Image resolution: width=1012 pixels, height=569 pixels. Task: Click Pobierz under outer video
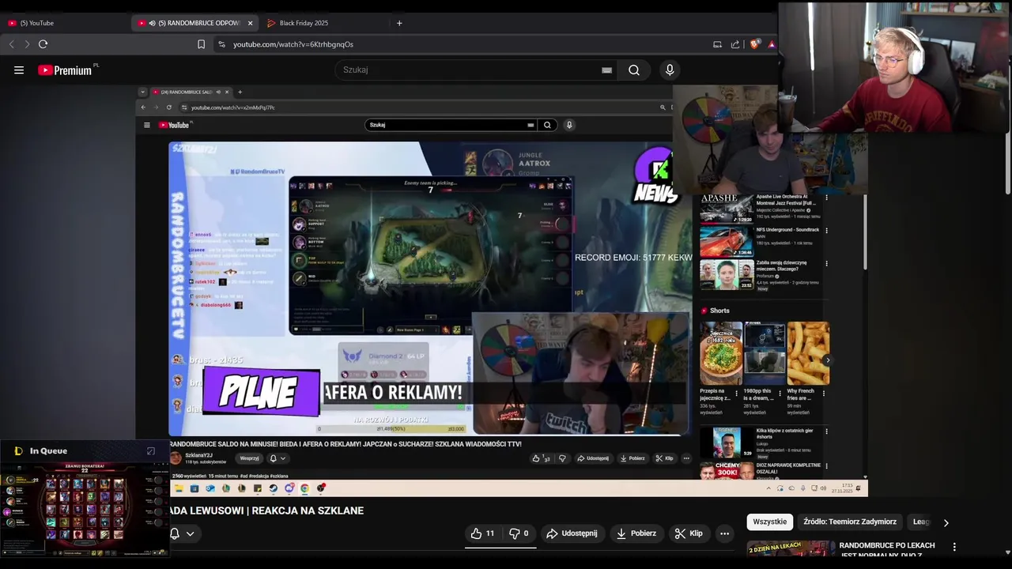[x=636, y=533]
